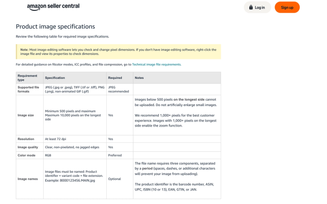Click note 'We recommend 1,000+ pixels' paragraph
The image size is (327, 204).
coord(176,121)
